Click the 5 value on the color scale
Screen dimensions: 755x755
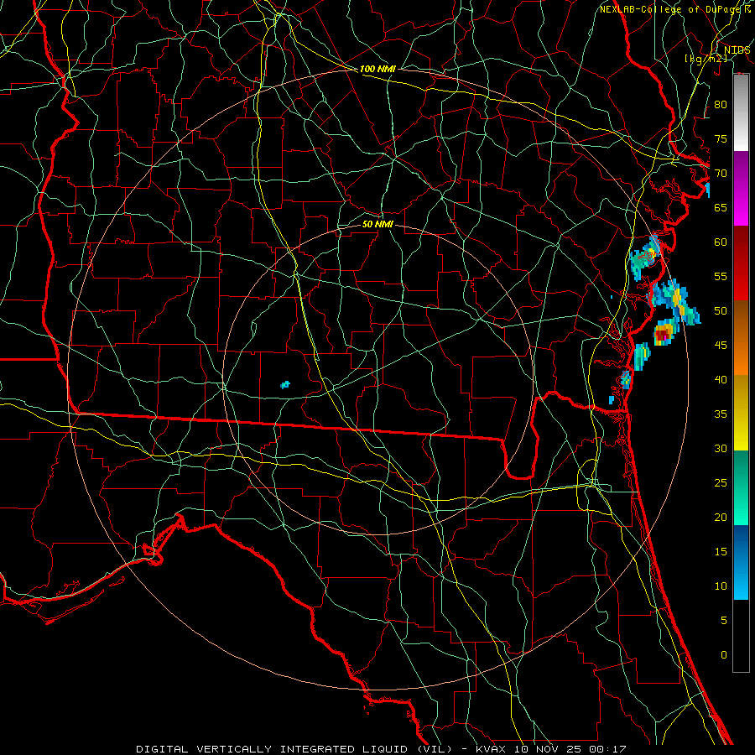coord(724,621)
